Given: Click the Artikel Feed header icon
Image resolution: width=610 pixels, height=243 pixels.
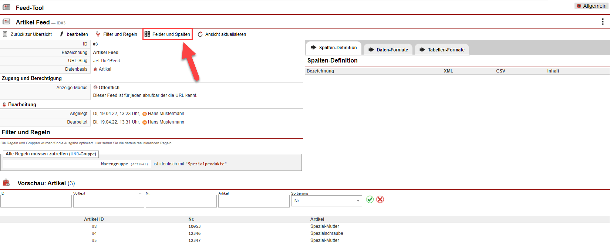Looking at the screenshot, I should tap(6, 22).
